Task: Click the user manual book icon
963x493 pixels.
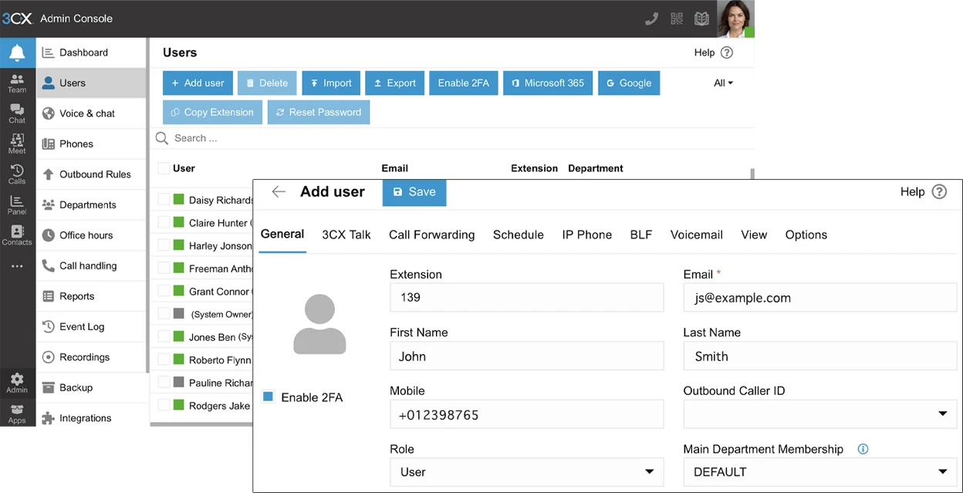Action: pyautogui.click(x=701, y=19)
